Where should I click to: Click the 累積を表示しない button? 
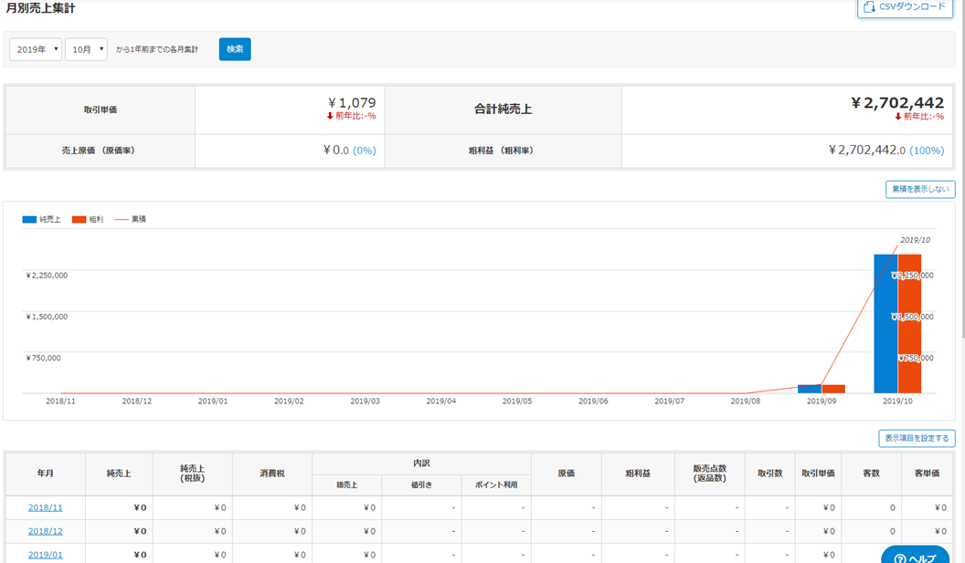click(x=919, y=190)
